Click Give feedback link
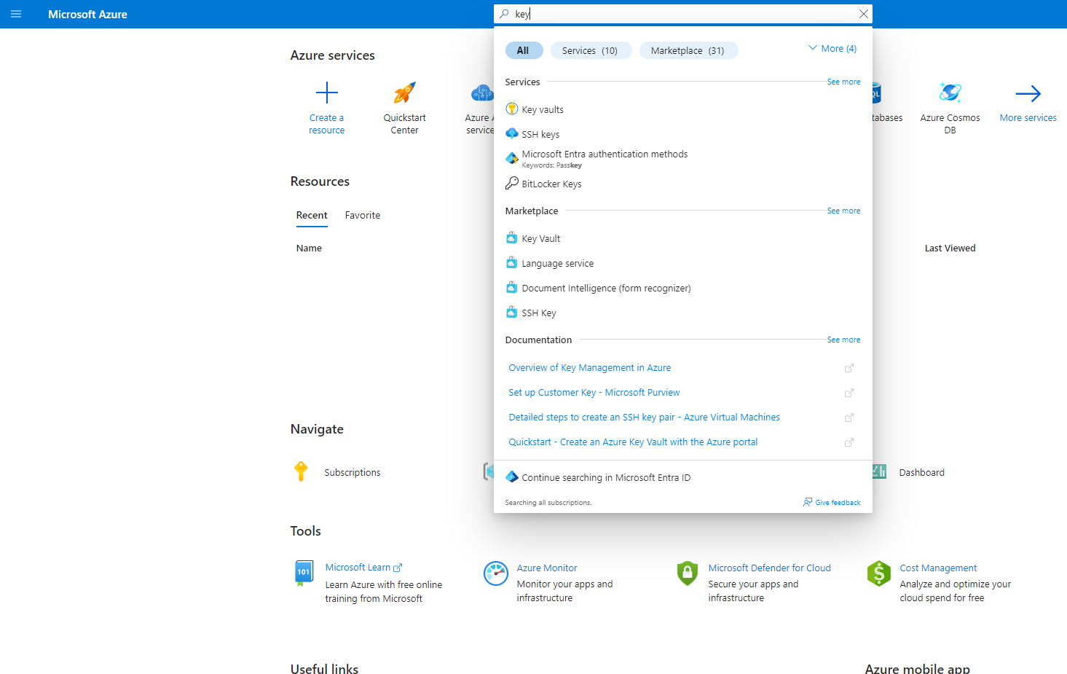The image size is (1067, 674). [832, 503]
